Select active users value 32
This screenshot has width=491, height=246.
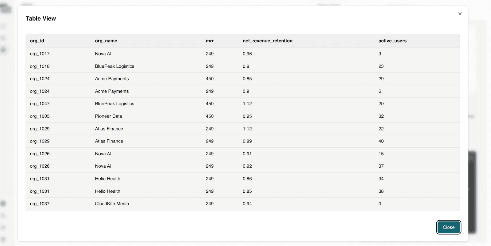coord(381,116)
